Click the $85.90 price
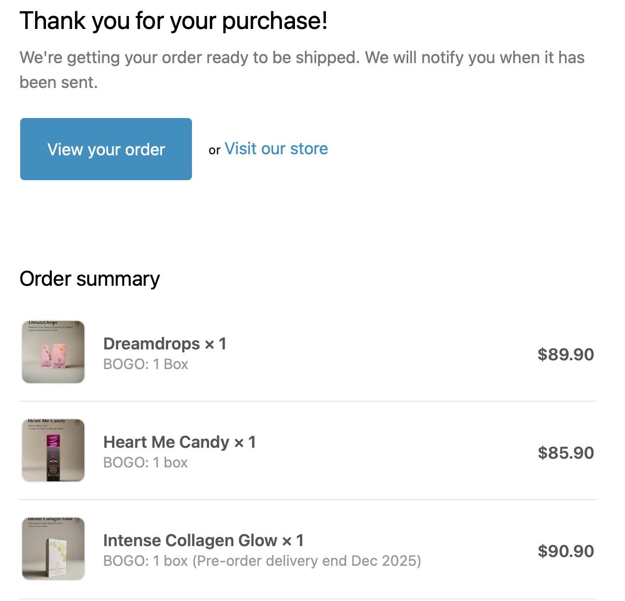 pyautogui.click(x=566, y=453)
